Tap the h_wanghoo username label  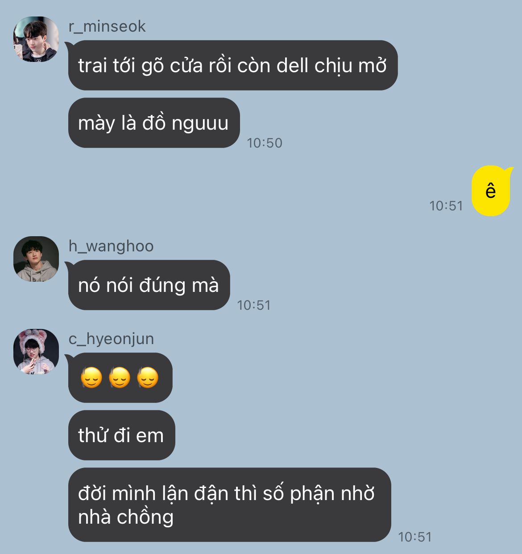click(x=111, y=246)
